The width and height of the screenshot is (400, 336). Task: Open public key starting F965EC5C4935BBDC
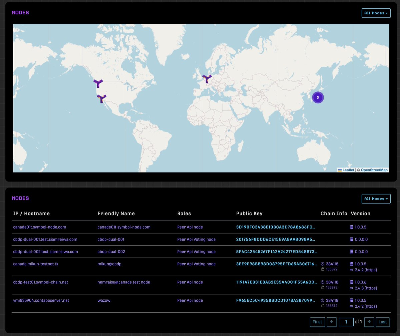[276, 300]
